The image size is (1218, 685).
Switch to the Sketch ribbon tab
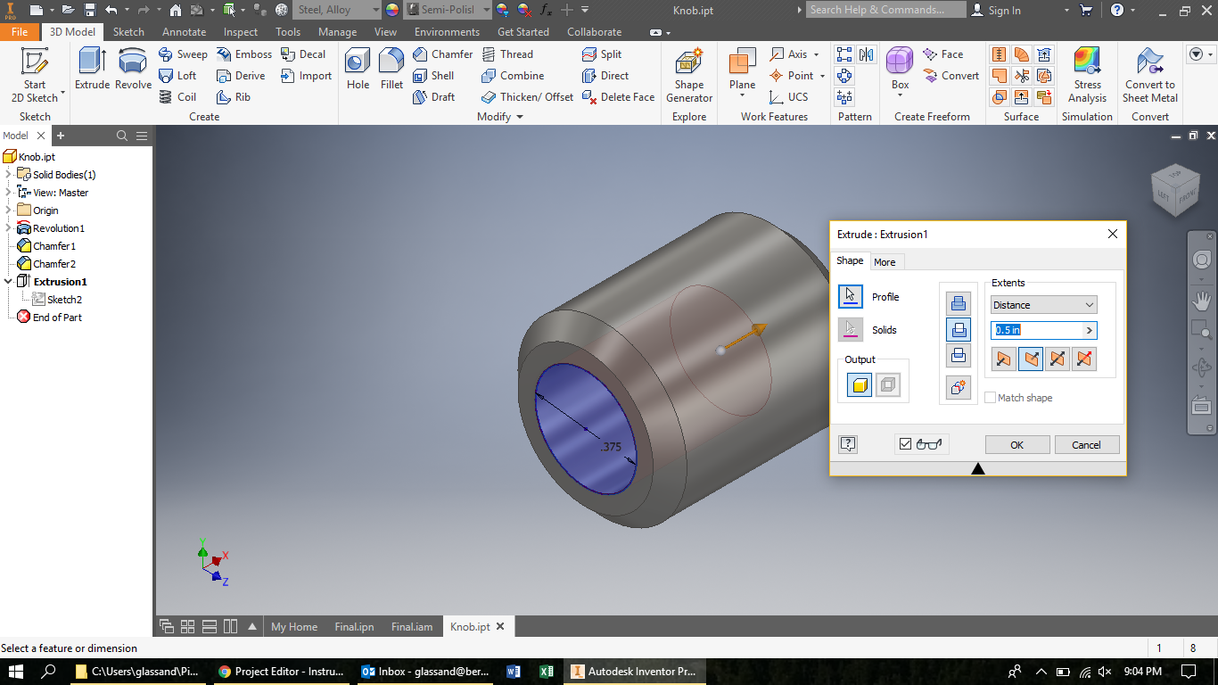click(x=128, y=31)
